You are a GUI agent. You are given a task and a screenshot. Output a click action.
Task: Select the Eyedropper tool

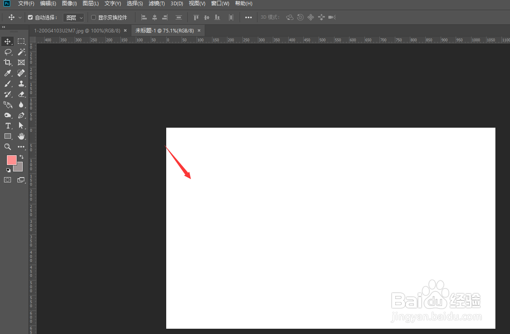coord(8,73)
